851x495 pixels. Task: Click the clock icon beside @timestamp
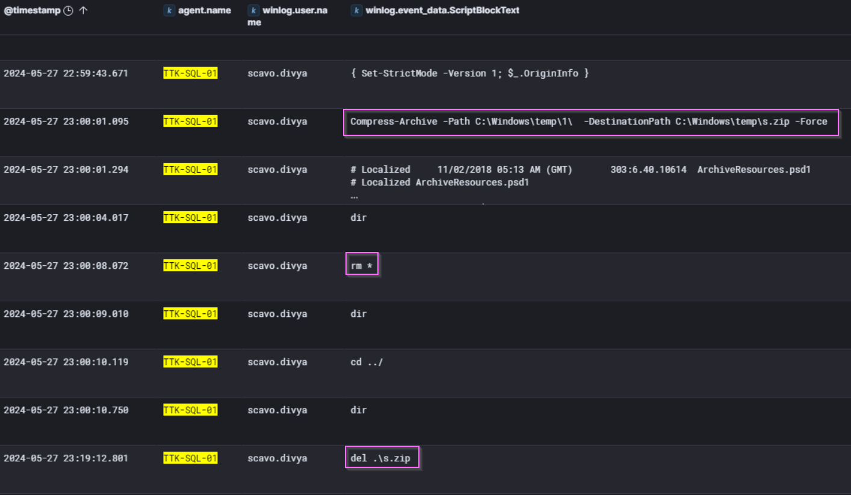68,11
